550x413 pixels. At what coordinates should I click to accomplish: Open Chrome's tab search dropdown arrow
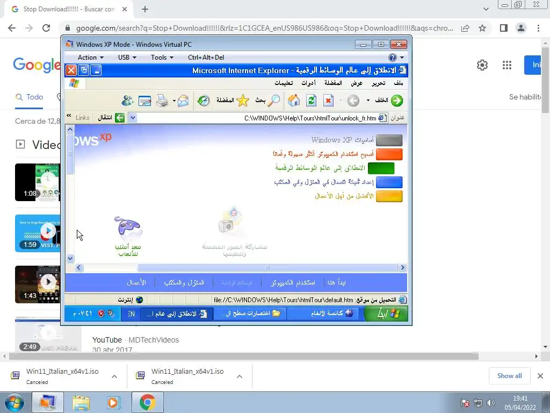pos(486,9)
